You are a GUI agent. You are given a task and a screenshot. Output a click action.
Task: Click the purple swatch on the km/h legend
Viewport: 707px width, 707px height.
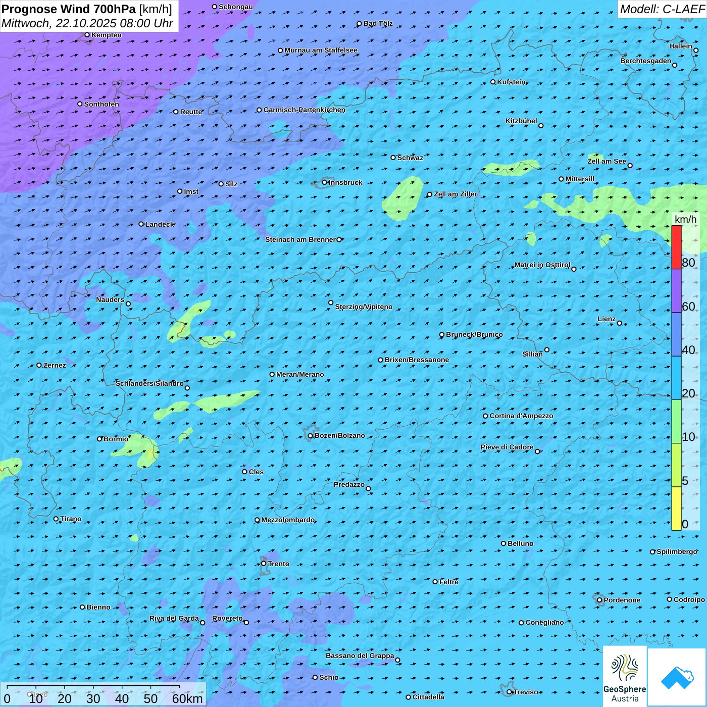pyautogui.click(x=676, y=291)
